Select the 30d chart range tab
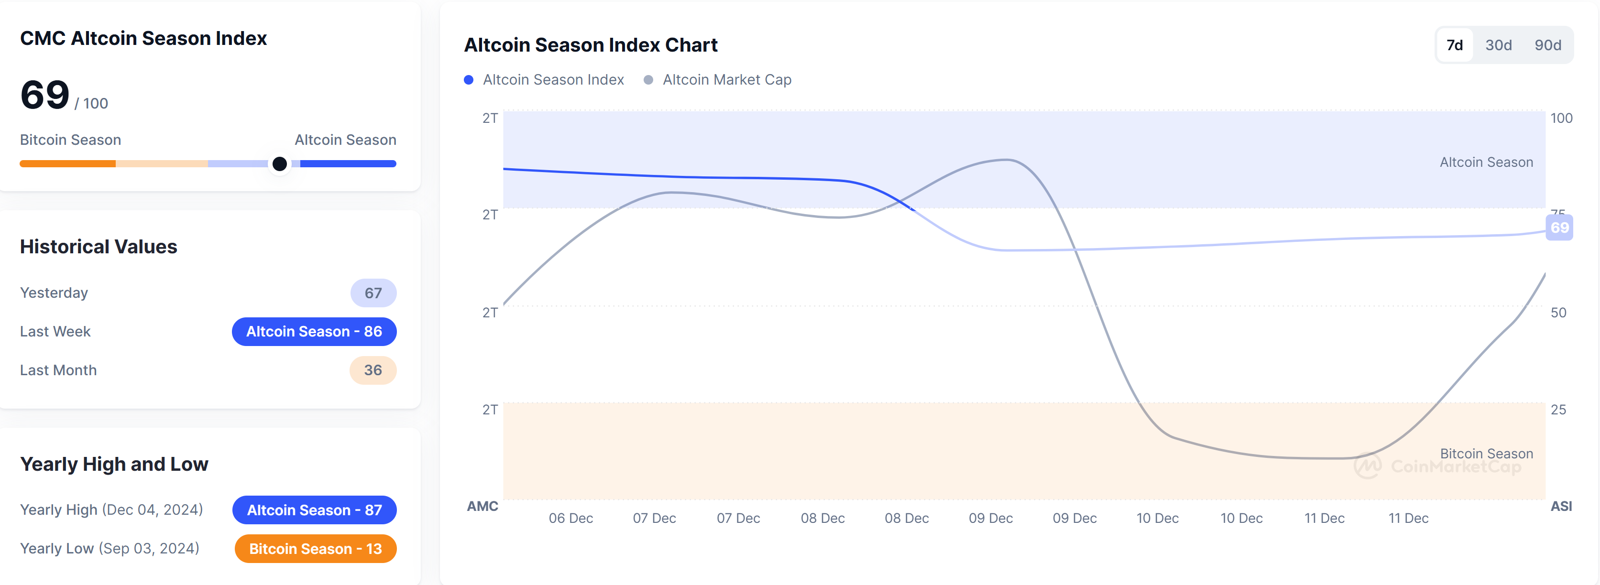Screen dimensions: 1600x585 tap(1498, 45)
